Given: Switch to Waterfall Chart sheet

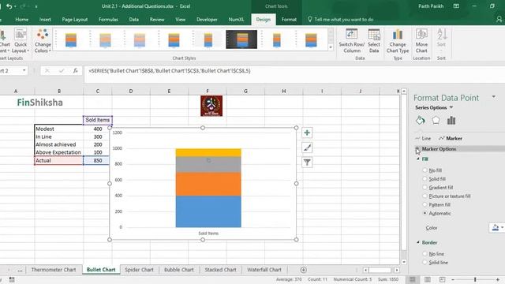Looking at the screenshot, I should coord(264,270).
